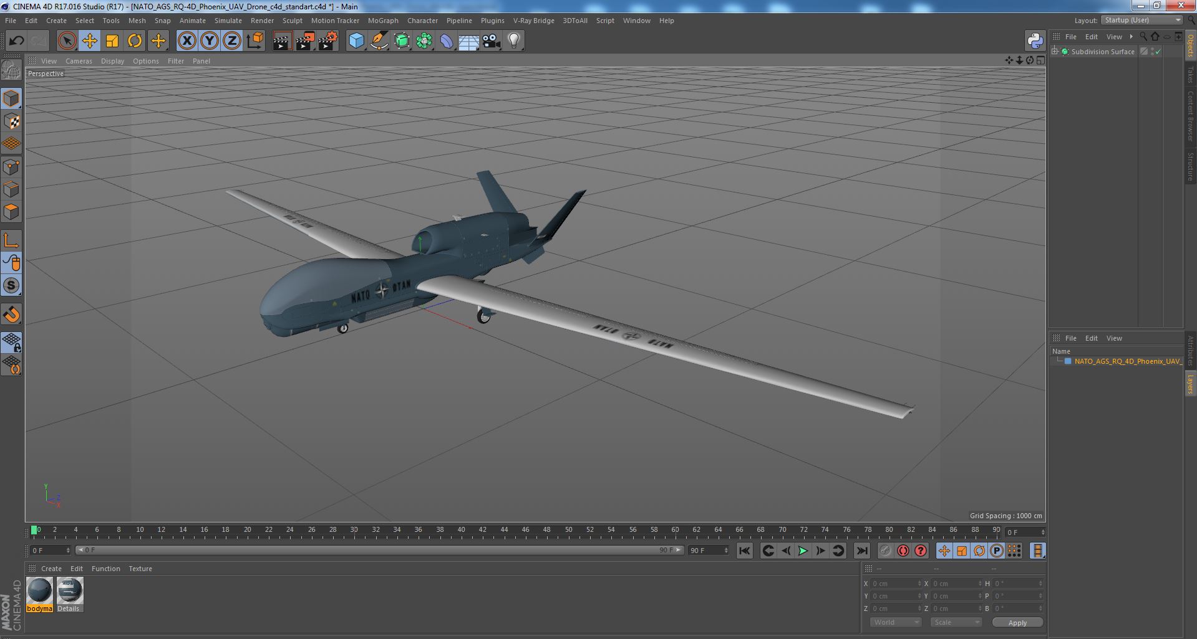The image size is (1197, 639).
Task: Click the Python icon
Action: coord(1035,41)
